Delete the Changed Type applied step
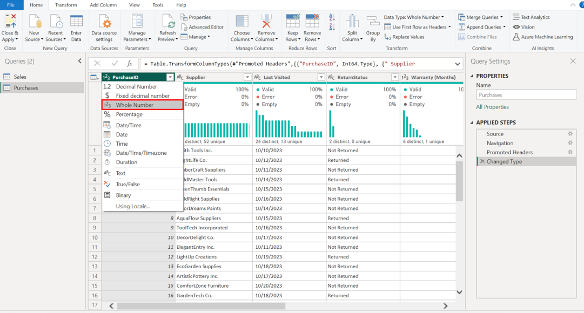Screen dimensions: 584x313 [x=482, y=161]
